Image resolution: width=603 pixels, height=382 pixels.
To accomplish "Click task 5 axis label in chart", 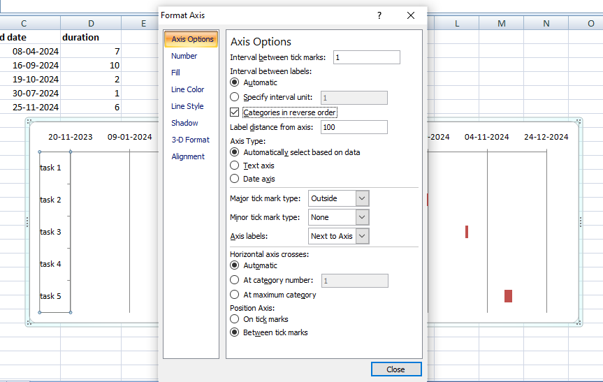I will [x=50, y=296].
